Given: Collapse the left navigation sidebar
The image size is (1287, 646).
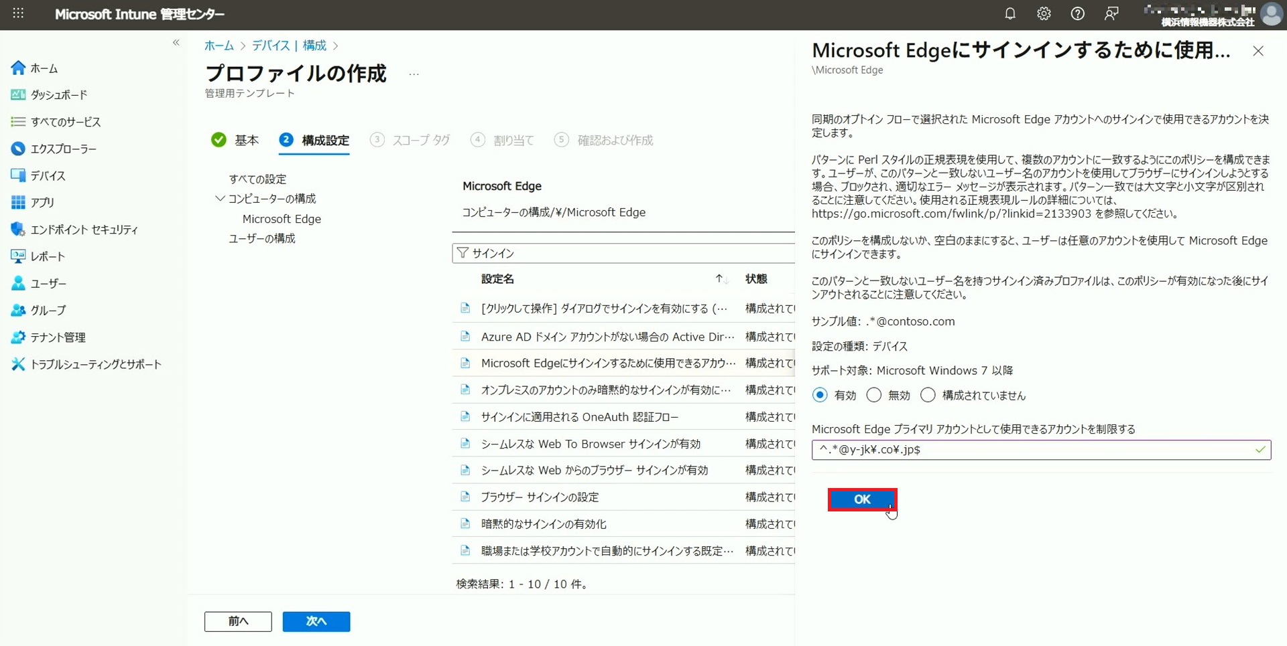Looking at the screenshot, I should 176,43.
